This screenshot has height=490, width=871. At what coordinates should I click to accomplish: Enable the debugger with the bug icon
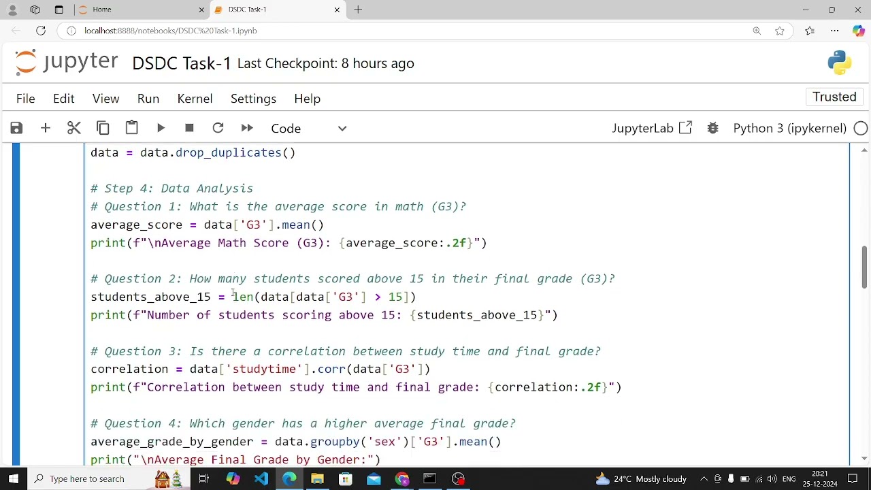click(712, 128)
